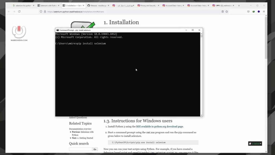This screenshot has width=275, height=155.
Task: Open Firefox hamburger application menu
Action: [264, 12]
